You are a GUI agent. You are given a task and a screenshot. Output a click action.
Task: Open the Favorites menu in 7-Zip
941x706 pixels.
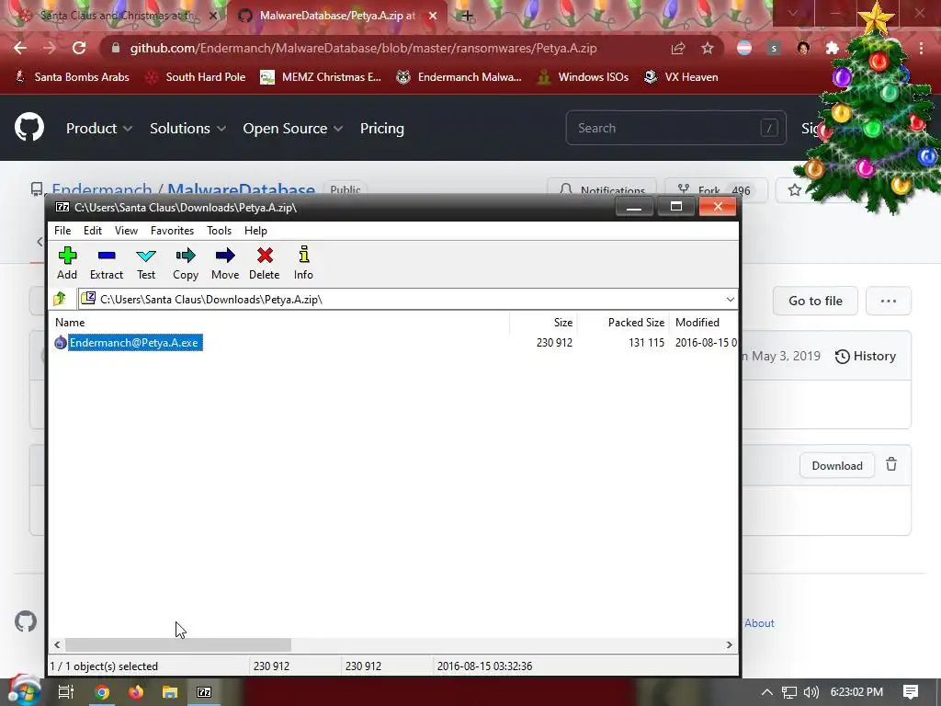[x=172, y=231]
